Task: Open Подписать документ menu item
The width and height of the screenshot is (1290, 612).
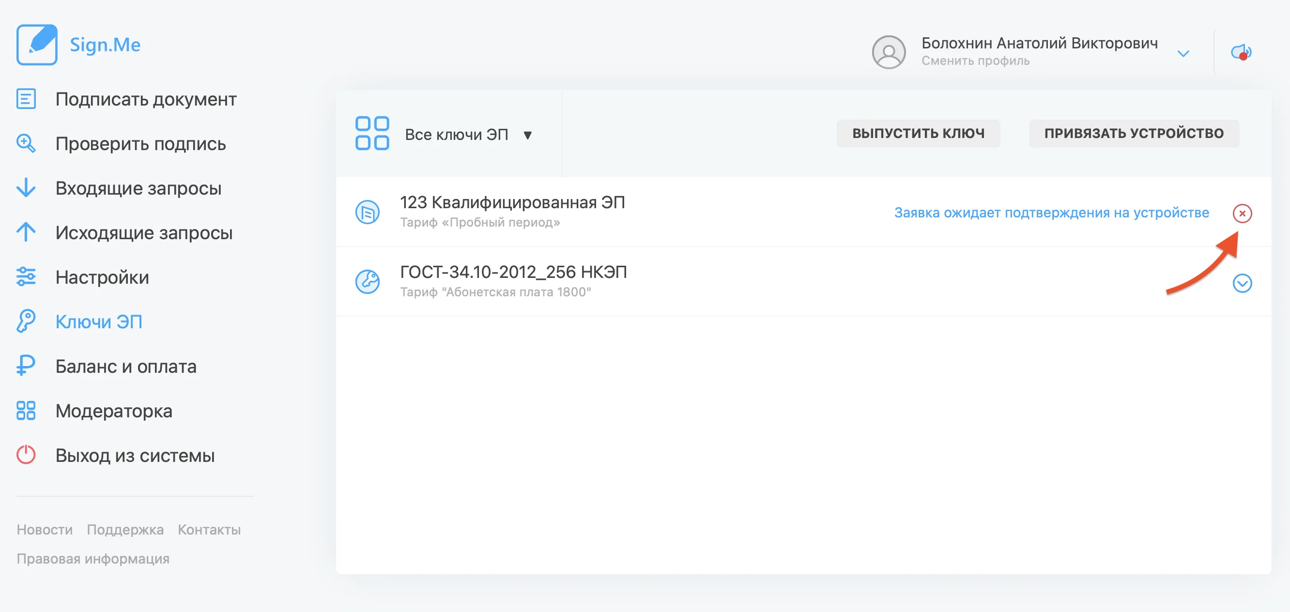Action: pos(146,99)
